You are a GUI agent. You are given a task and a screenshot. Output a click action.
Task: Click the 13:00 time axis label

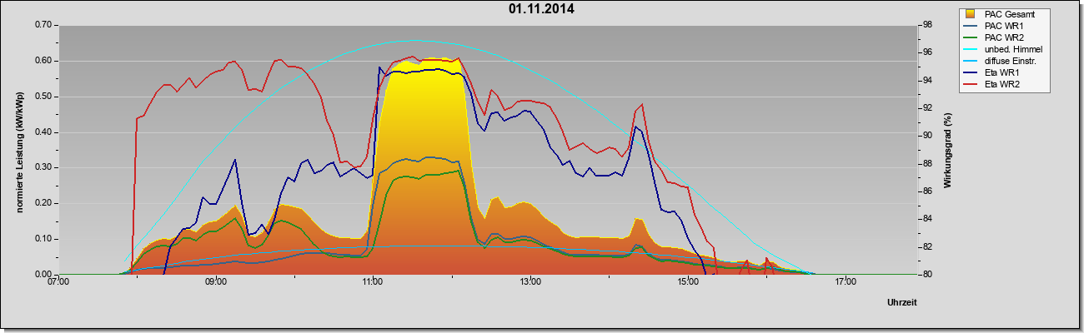[530, 283]
